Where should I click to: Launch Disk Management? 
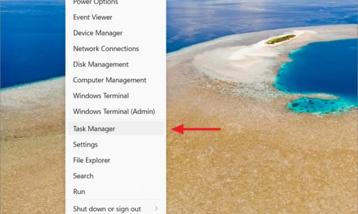116,64
